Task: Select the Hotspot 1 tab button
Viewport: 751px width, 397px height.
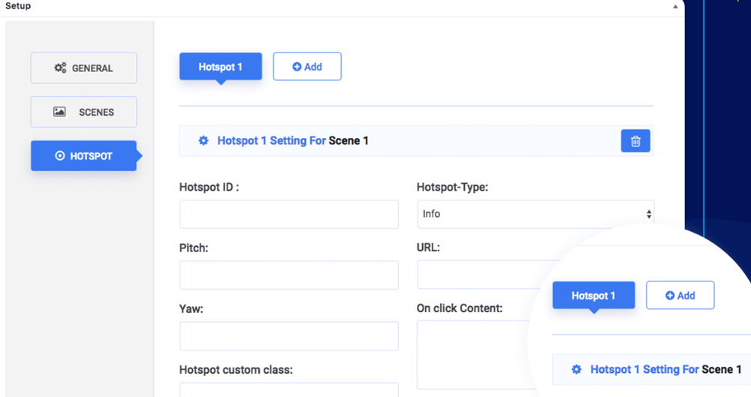Action: point(220,67)
